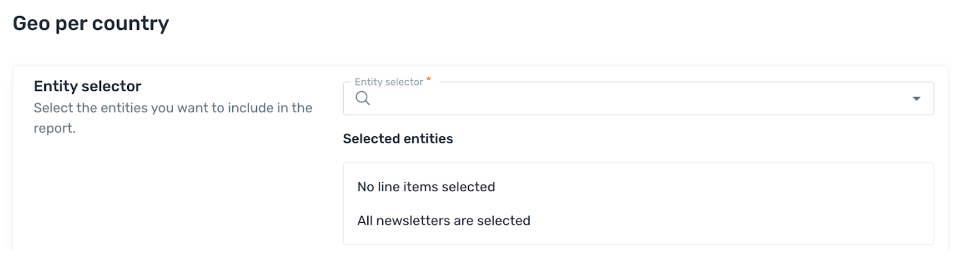Click empty space inside the selected entities box
The width and height of the screenshot is (977, 257).
732,203
